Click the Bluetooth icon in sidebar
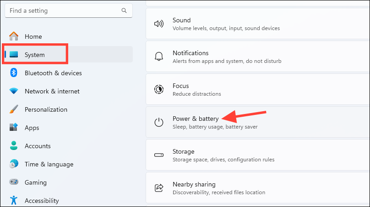Screen dimensions: 370x207 [14, 73]
